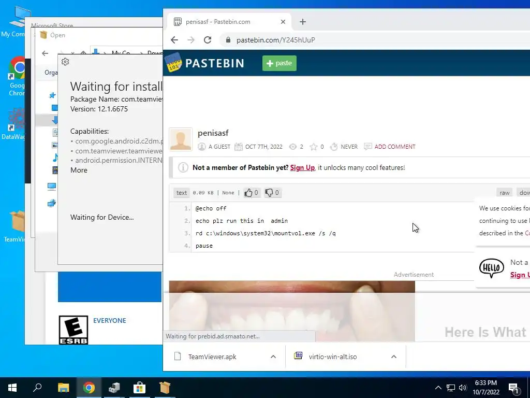
Task: Click the network tray icon
Action: (451, 388)
